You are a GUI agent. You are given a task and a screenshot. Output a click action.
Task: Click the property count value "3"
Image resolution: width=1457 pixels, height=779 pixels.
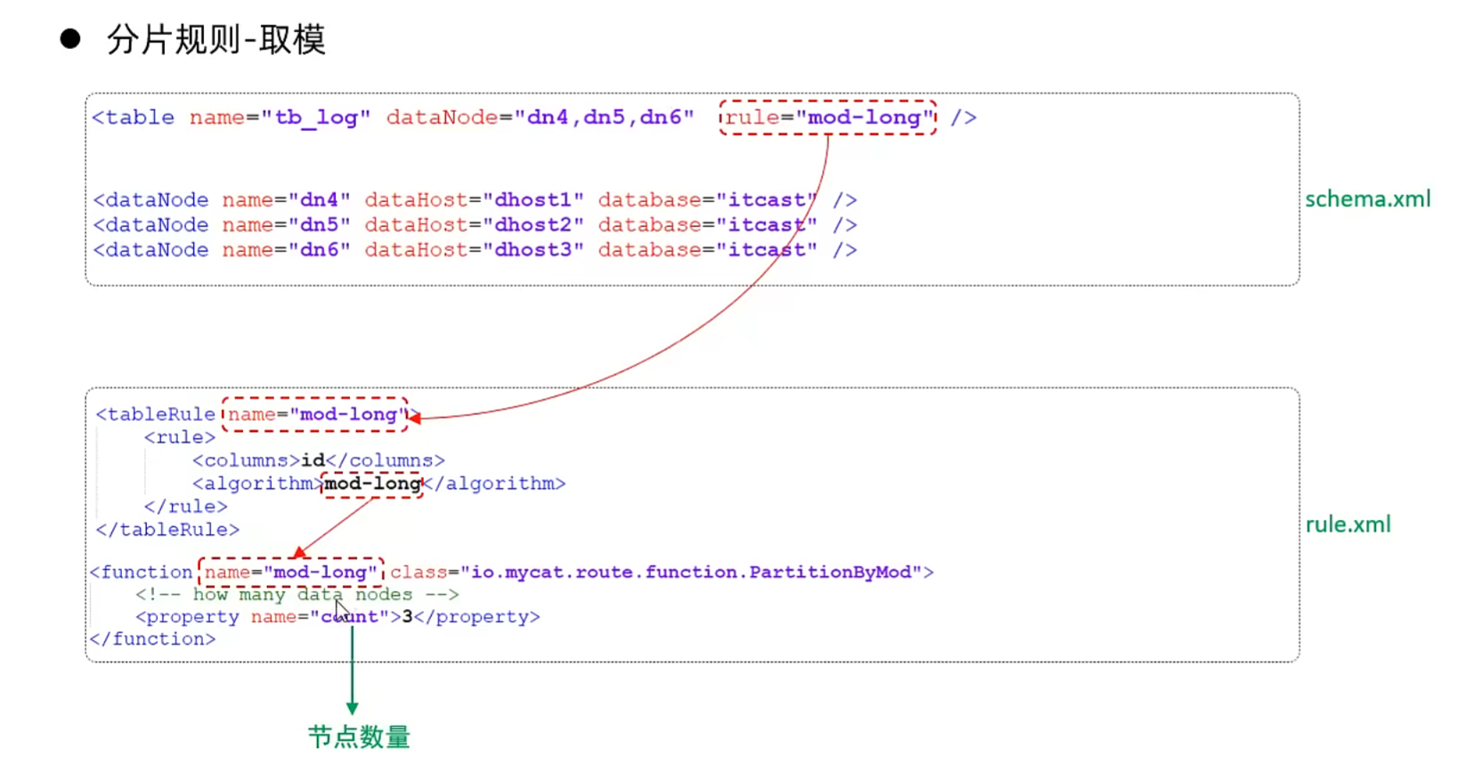point(407,616)
